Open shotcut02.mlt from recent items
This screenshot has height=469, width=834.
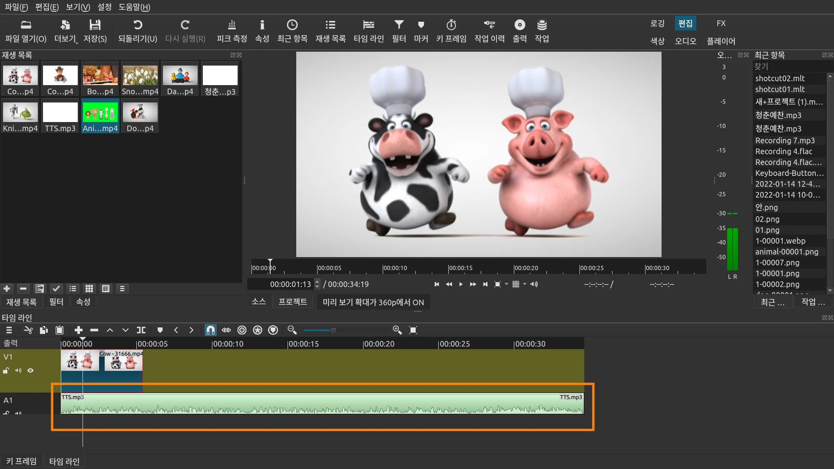(x=780, y=78)
